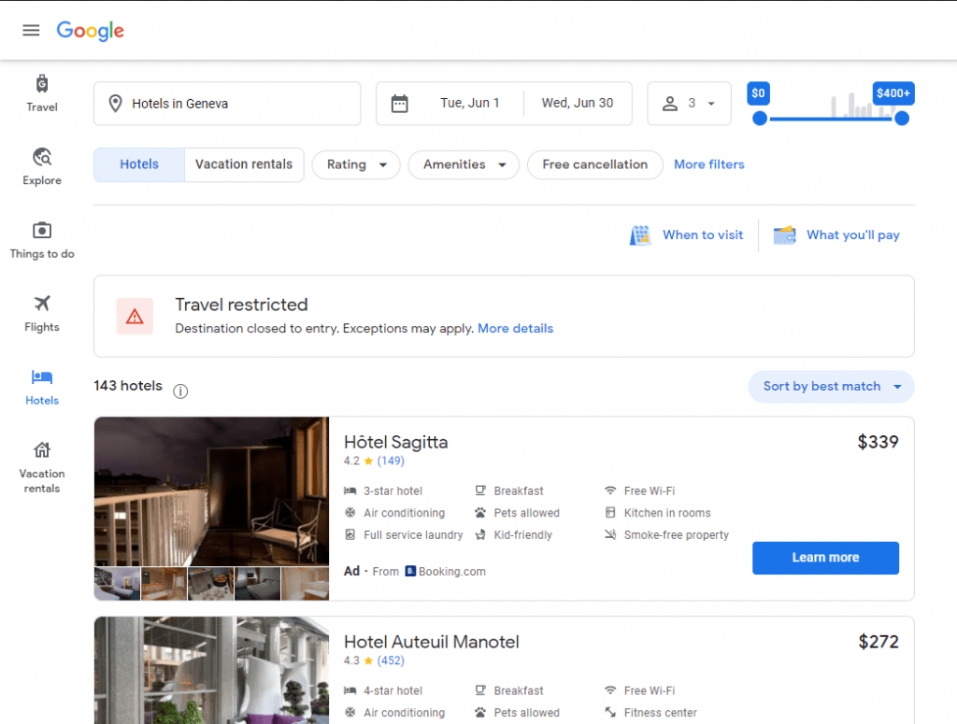
Task: Open the hamburger main menu
Action: click(x=31, y=31)
